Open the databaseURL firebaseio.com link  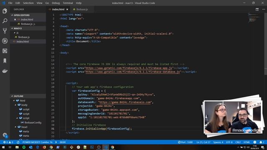point(125,102)
